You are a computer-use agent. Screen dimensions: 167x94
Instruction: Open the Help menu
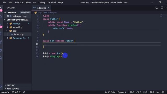(x=60, y=2)
